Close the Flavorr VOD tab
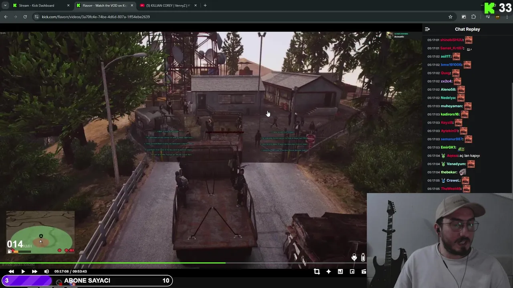Image resolution: width=513 pixels, height=288 pixels. coord(132,6)
